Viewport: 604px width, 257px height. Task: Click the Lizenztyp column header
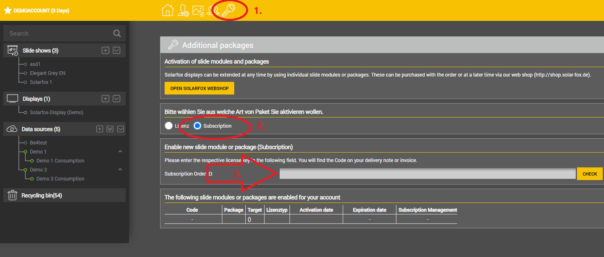pyautogui.click(x=277, y=210)
